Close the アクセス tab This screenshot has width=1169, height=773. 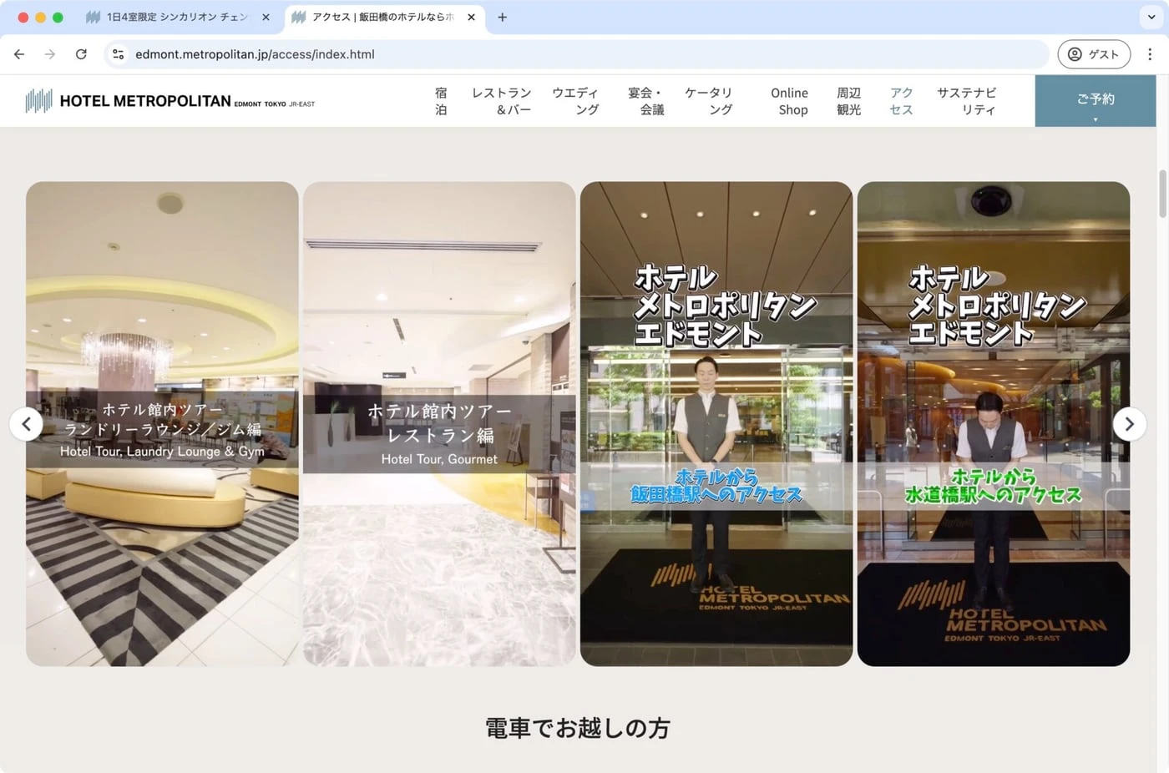[471, 17]
